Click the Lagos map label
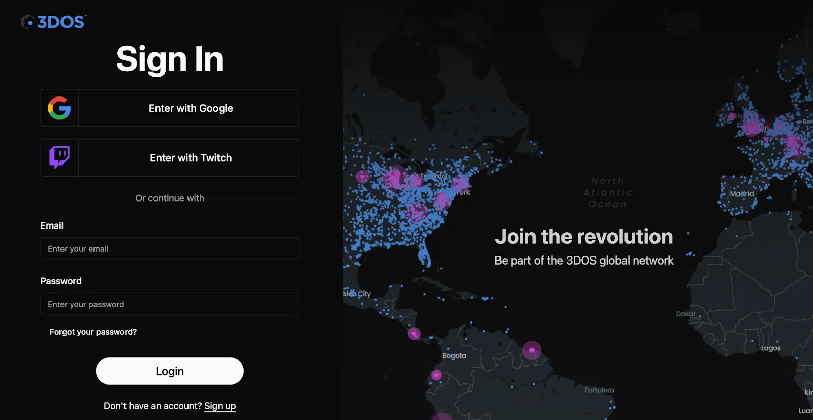 (771, 348)
